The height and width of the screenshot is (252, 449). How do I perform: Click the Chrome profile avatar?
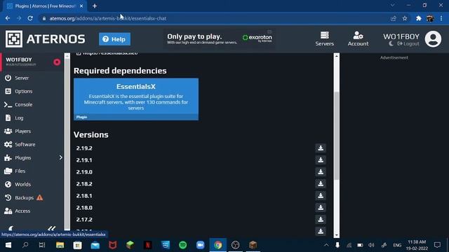430,18
